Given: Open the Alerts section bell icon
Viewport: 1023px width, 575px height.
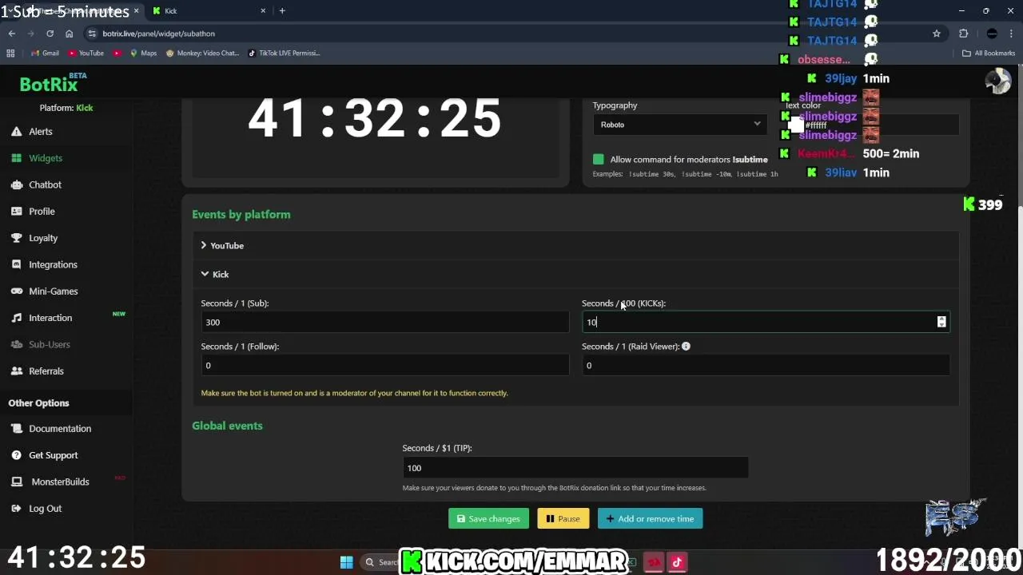Looking at the screenshot, I should 16,132.
